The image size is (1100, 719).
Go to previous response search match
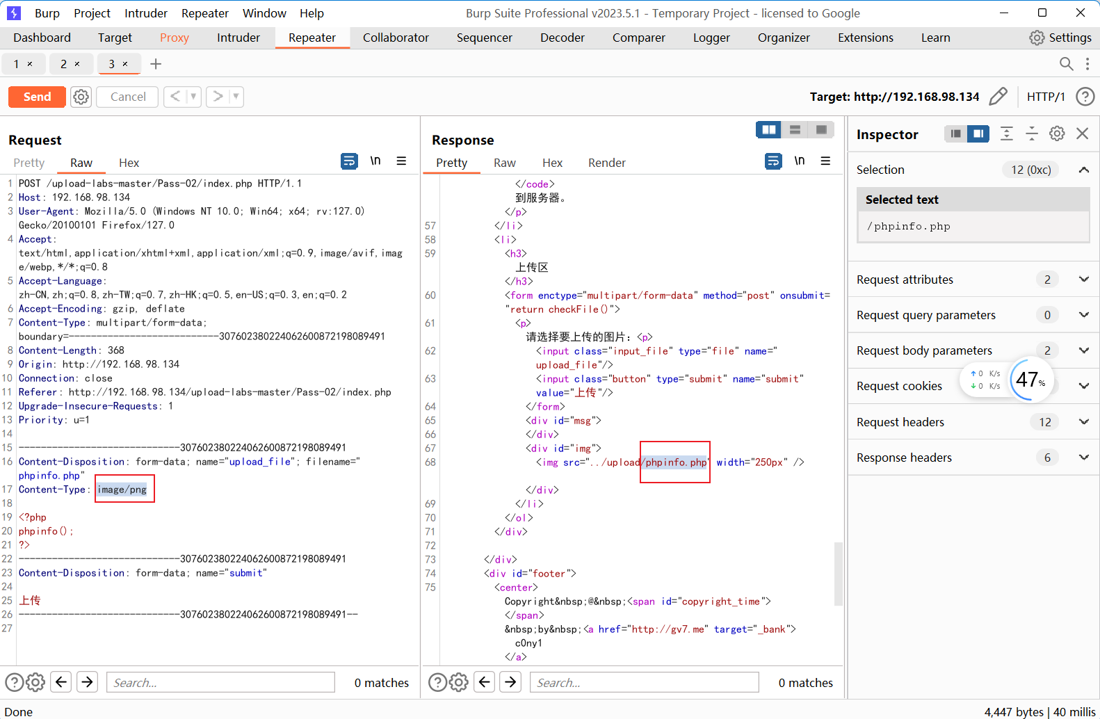[485, 682]
